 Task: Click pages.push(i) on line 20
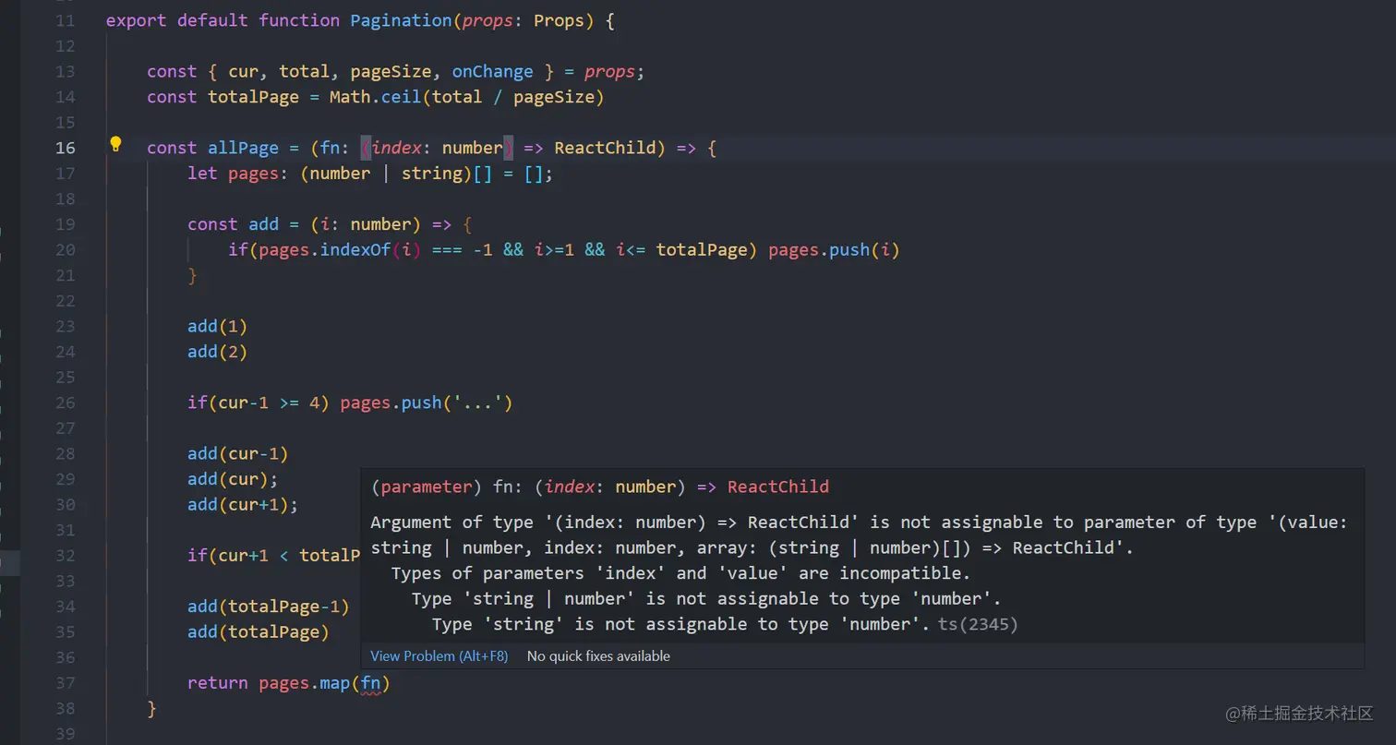pos(834,250)
